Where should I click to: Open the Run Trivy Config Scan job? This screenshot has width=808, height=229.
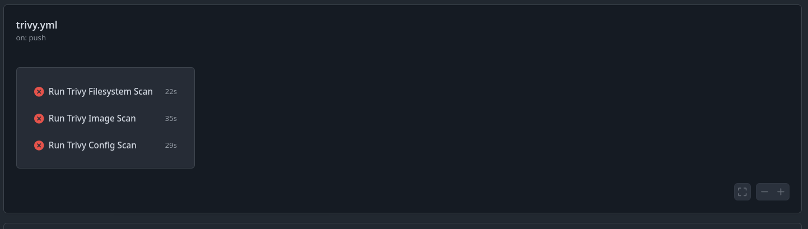(92, 146)
